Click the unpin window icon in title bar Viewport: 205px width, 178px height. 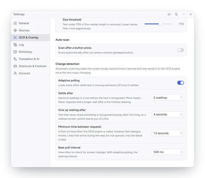pos(176,14)
